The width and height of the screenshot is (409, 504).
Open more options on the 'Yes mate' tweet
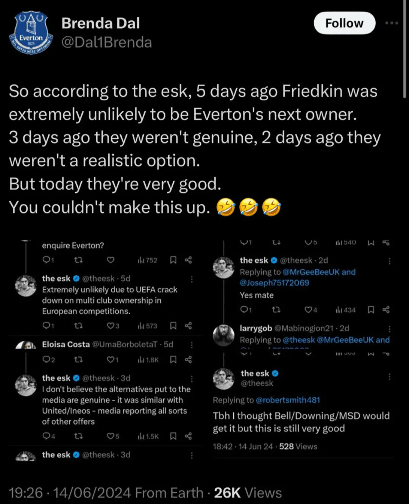tap(389, 261)
